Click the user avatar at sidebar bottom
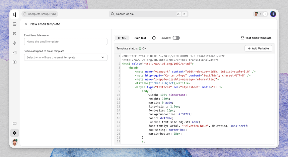The width and height of the screenshot is (288, 157). [x=14, y=142]
